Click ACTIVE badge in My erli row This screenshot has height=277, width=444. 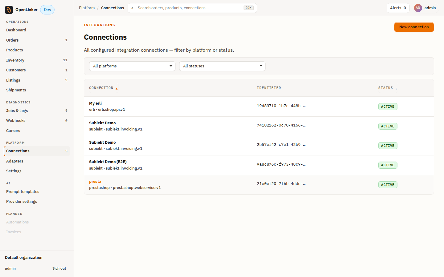[x=388, y=106]
